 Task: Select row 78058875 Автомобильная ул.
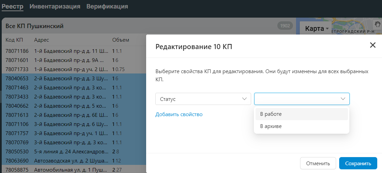pos(17,169)
